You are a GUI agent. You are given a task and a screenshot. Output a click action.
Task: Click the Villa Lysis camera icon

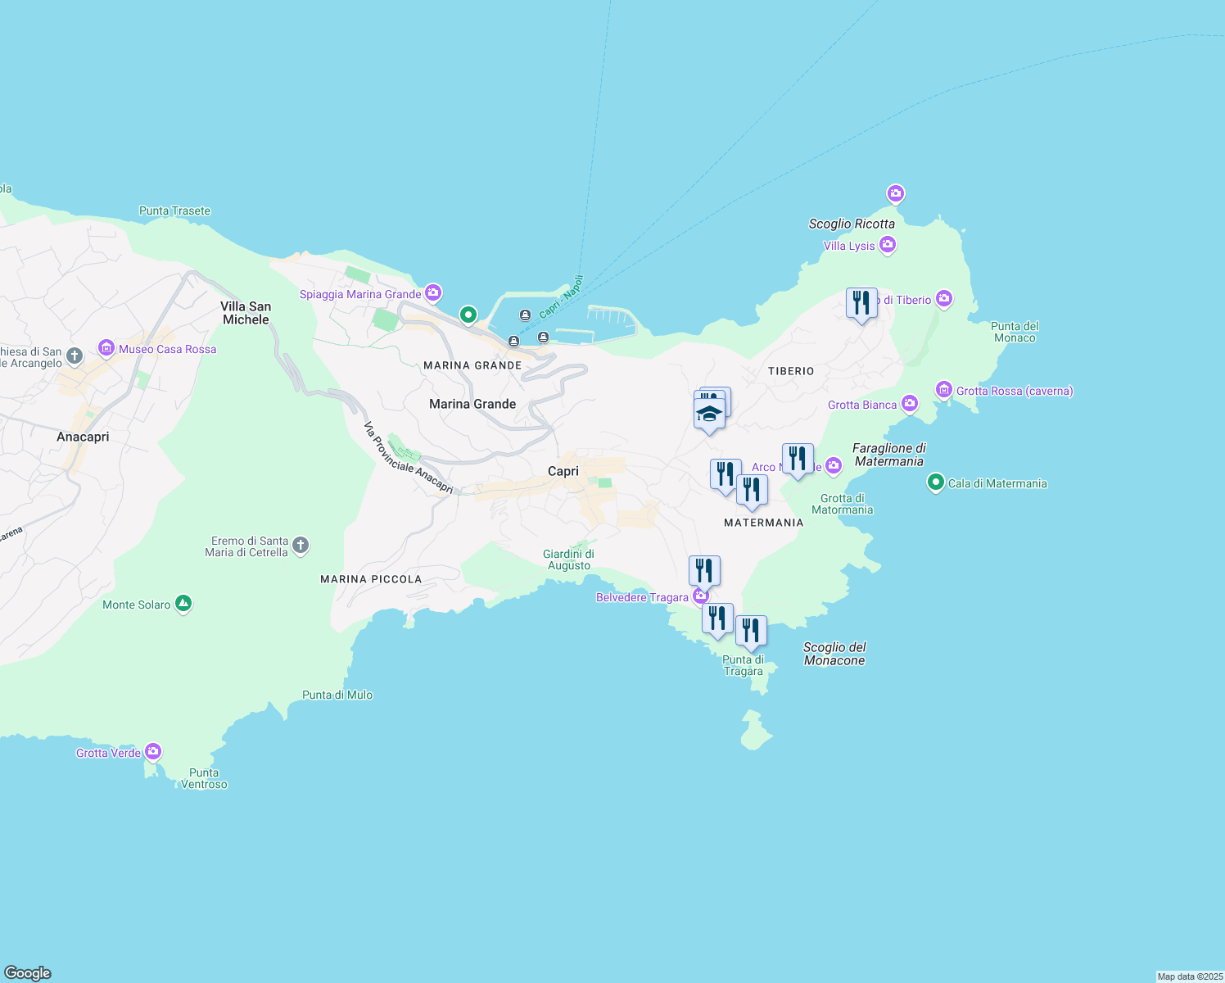pyautogui.click(x=888, y=246)
